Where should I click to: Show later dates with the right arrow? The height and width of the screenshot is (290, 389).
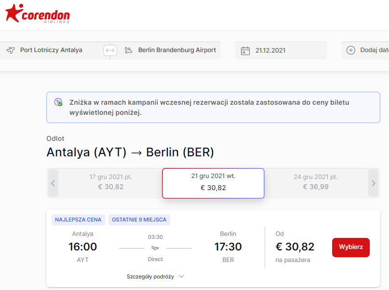[374, 183]
